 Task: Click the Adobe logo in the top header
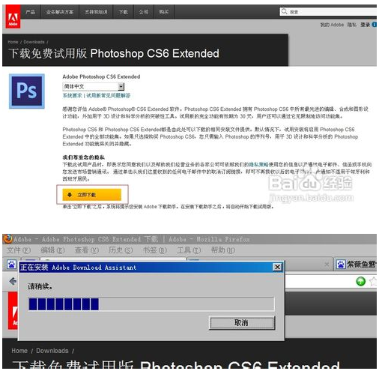[x=13, y=16]
